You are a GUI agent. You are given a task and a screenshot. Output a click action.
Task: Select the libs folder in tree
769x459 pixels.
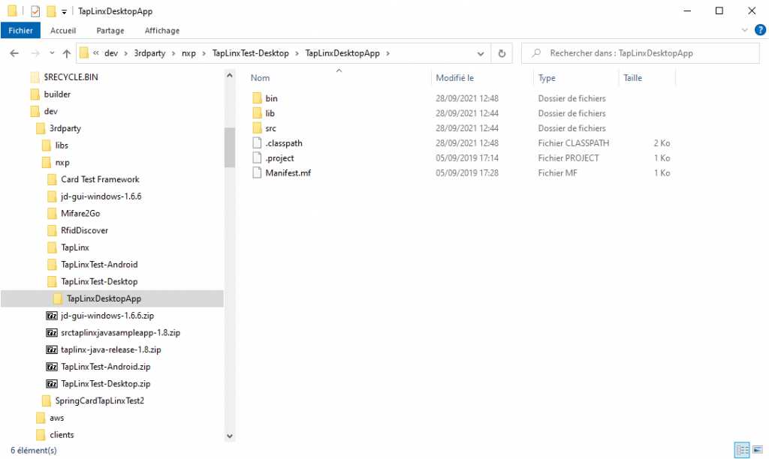tap(62, 145)
